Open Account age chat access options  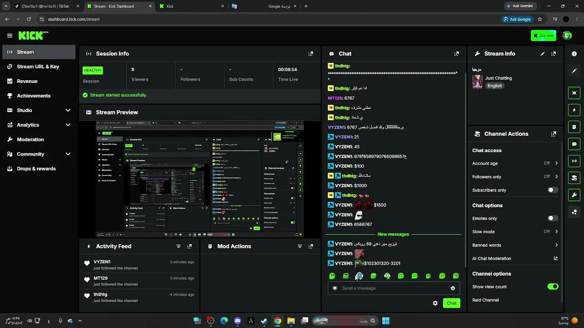click(515, 163)
